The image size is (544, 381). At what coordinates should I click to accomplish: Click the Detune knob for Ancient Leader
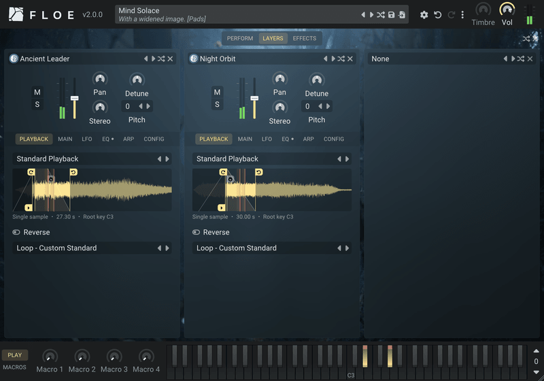(x=137, y=80)
